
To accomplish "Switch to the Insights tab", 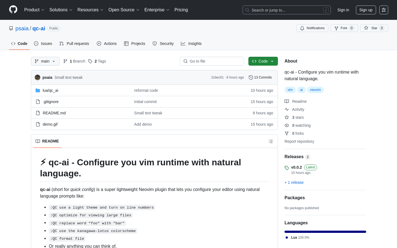I will [x=191, y=44].
